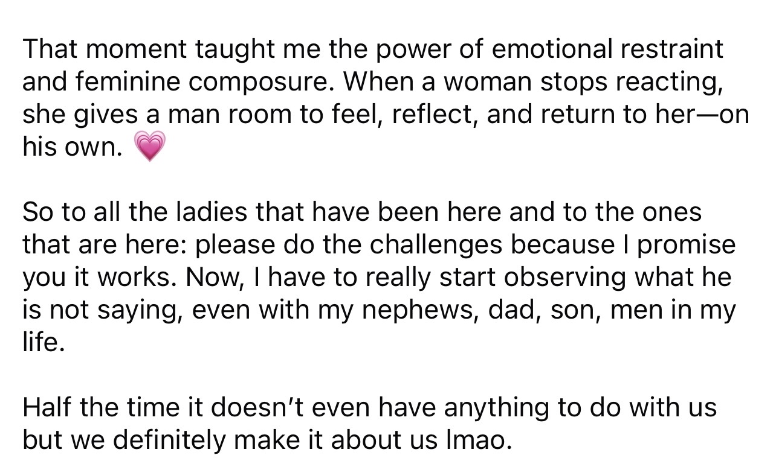Image resolution: width=776 pixels, height=461 pixels.
Task: Click the words 'emotional restraint'
Action: click(607, 49)
